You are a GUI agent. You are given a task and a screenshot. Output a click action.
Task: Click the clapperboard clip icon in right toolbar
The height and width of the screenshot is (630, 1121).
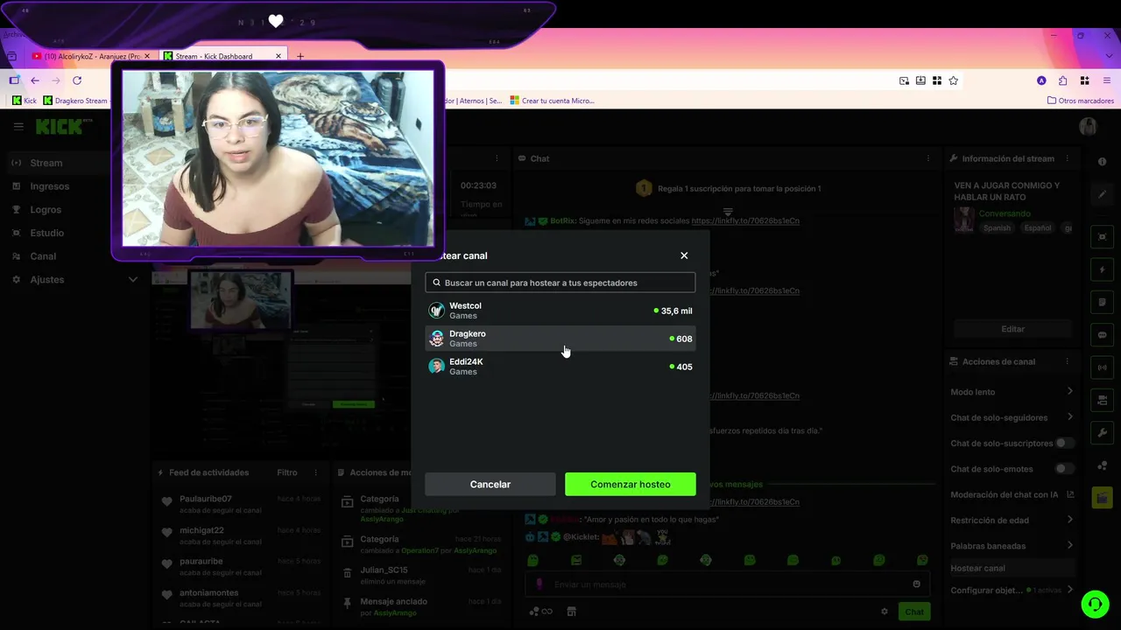pos(1103,497)
